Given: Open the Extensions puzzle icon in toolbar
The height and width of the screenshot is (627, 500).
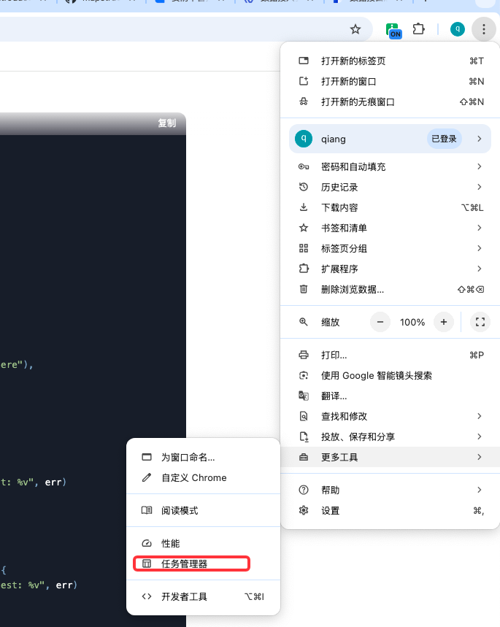Looking at the screenshot, I should 418,29.
